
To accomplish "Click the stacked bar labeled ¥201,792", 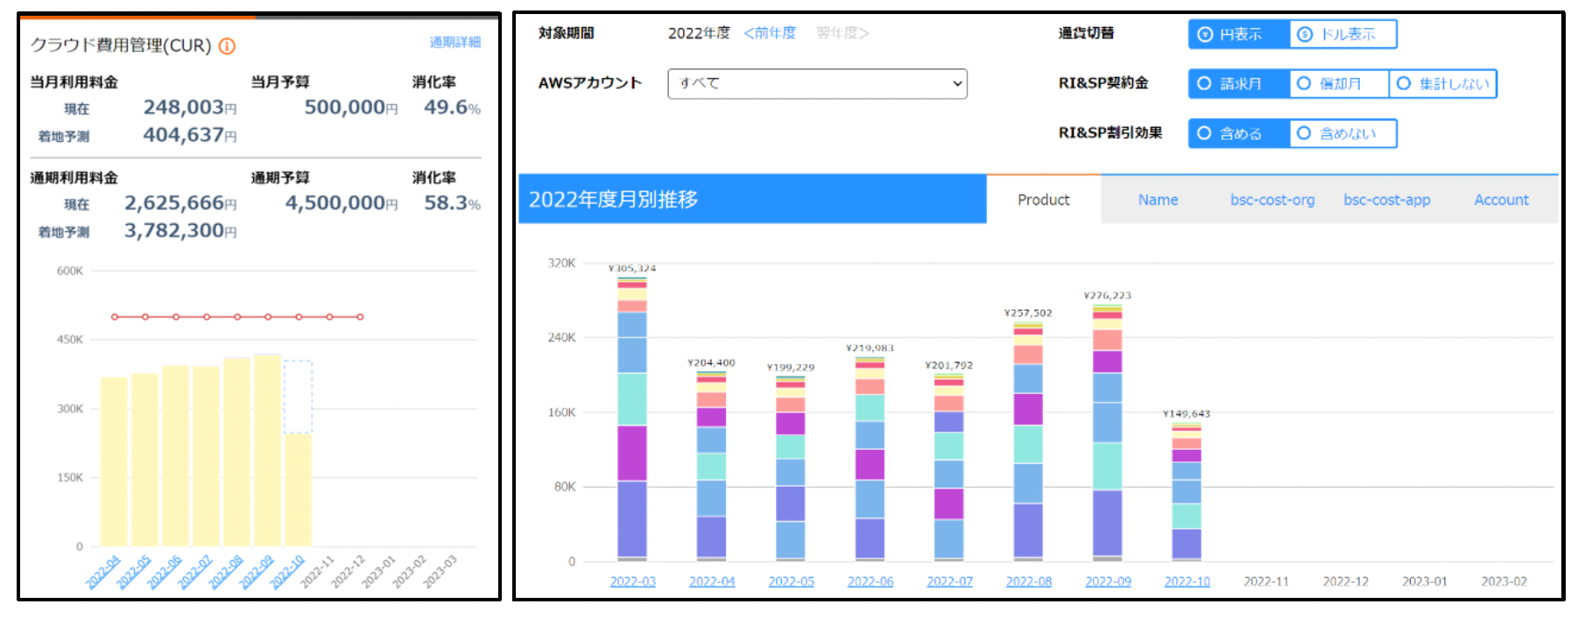I will [x=949, y=467].
